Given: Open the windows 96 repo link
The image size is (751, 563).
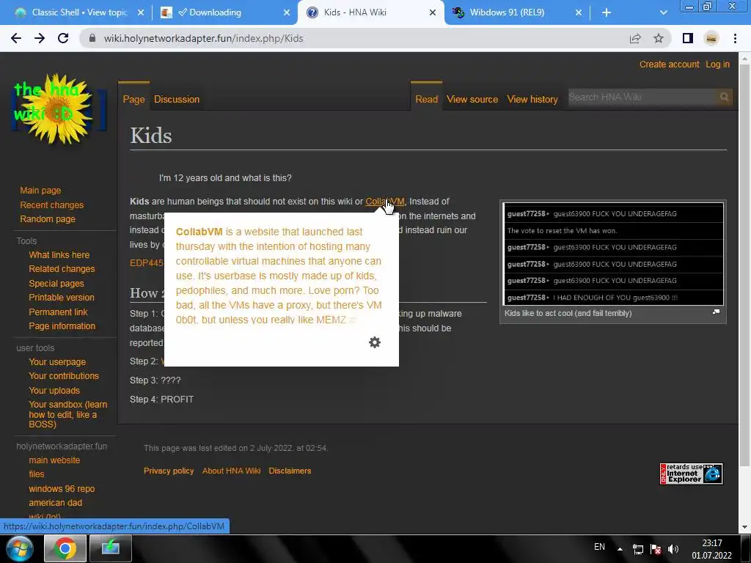Looking at the screenshot, I should (x=62, y=489).
